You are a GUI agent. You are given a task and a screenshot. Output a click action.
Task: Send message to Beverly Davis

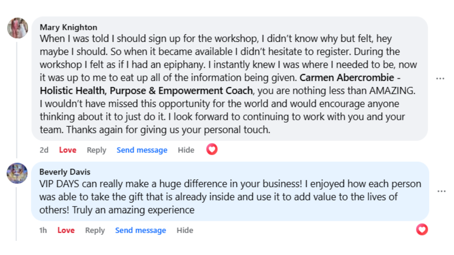click(140, 231)
